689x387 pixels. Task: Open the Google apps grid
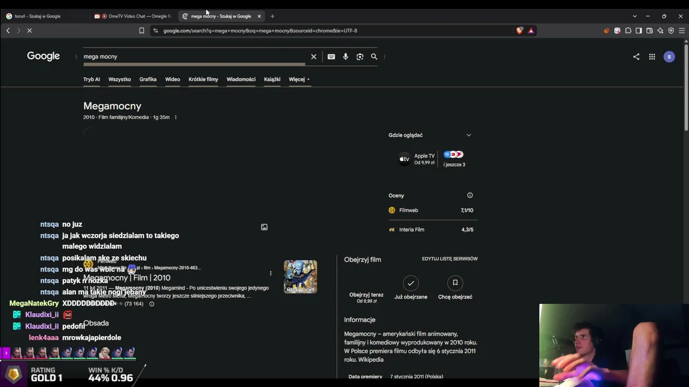[652, 56]
